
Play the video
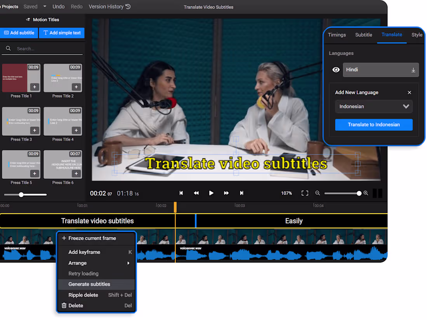point(211,193)
